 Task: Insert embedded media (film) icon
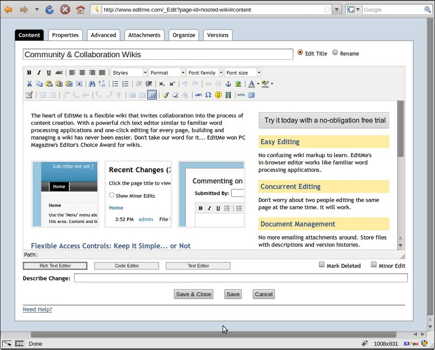click(228, 95)
